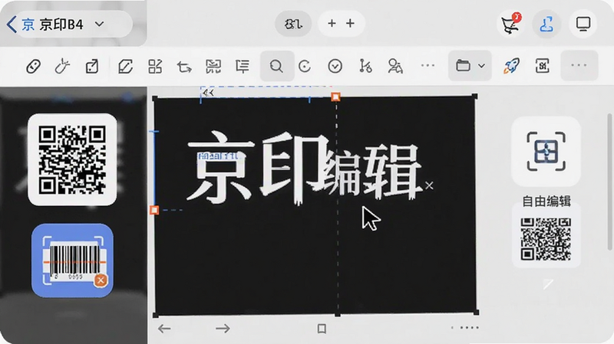
Task: Click the 京印编辑 text on the canvas
Action: click(x=305, y=169)
